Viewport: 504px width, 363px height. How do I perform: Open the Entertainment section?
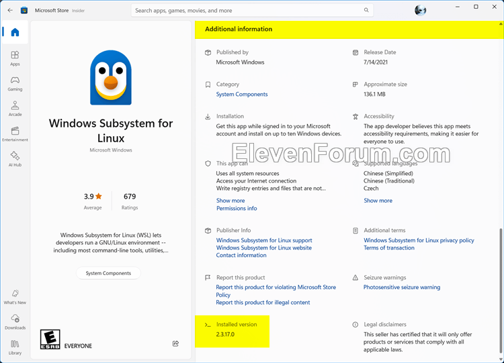15,134
